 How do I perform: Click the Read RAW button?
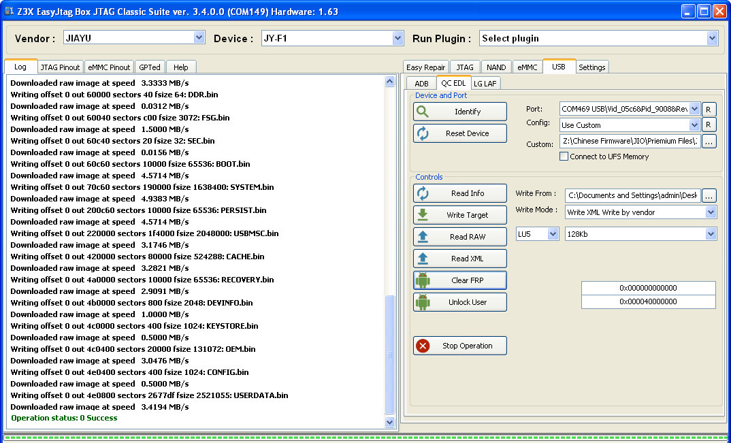[x=459, y=237]
